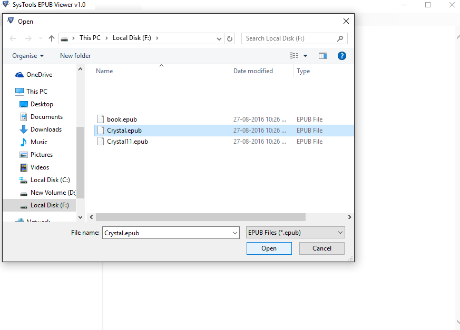
Task: Click the Back navigation arrow
Action: point(13,38)
